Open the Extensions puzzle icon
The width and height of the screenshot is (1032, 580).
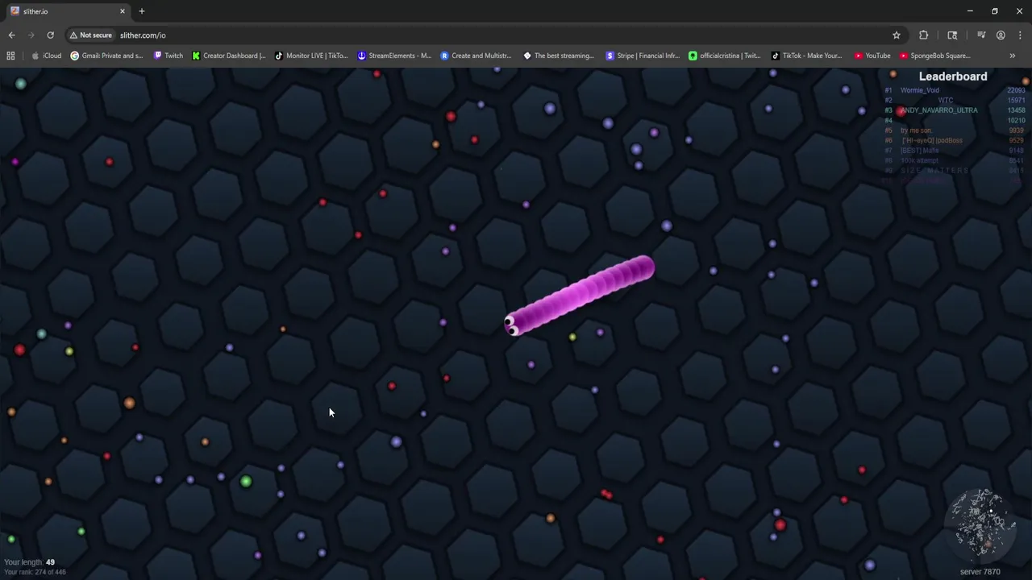923,35
